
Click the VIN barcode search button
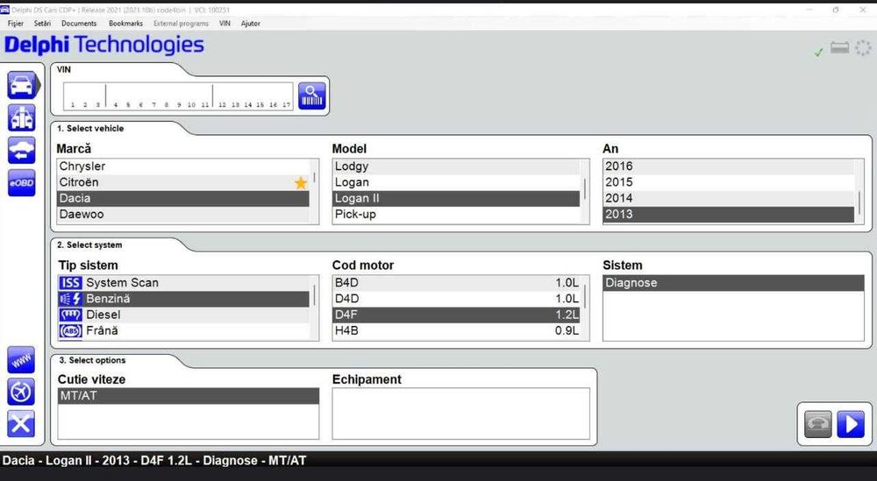coord(312,96)
